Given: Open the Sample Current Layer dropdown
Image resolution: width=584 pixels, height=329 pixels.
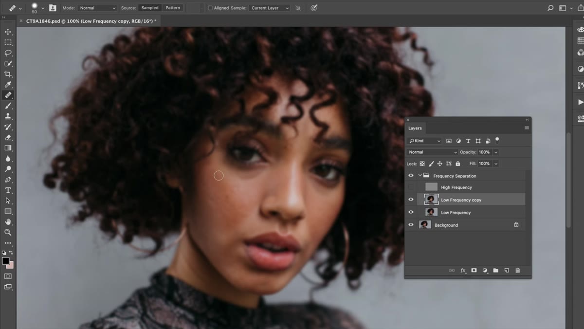Looking at the screenshot, I should 269,8.
